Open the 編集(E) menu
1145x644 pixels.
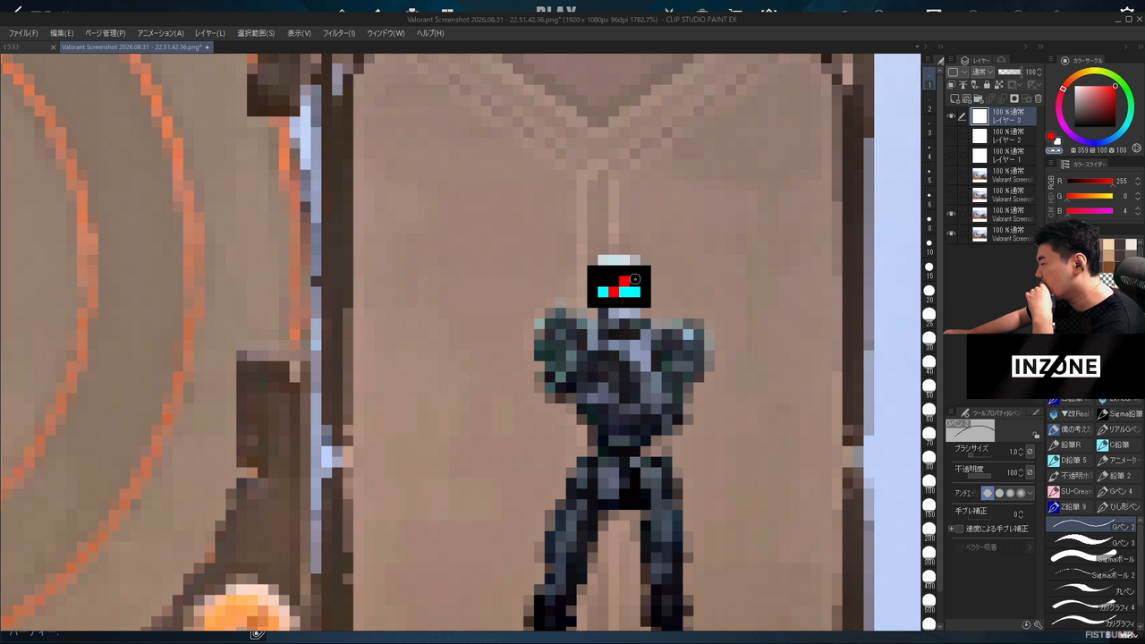(x=62, y=33)
